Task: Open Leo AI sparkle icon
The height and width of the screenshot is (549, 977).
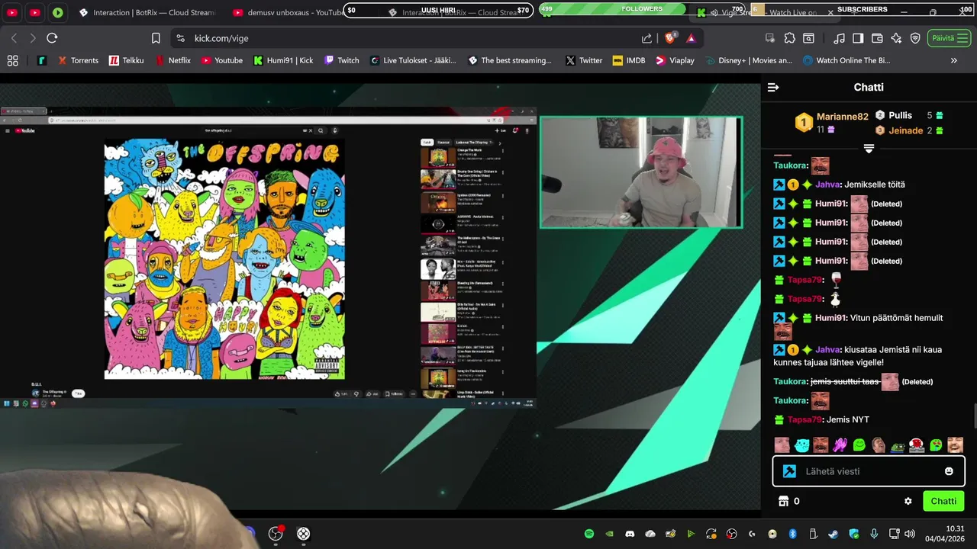Action: tap(896, 38)
